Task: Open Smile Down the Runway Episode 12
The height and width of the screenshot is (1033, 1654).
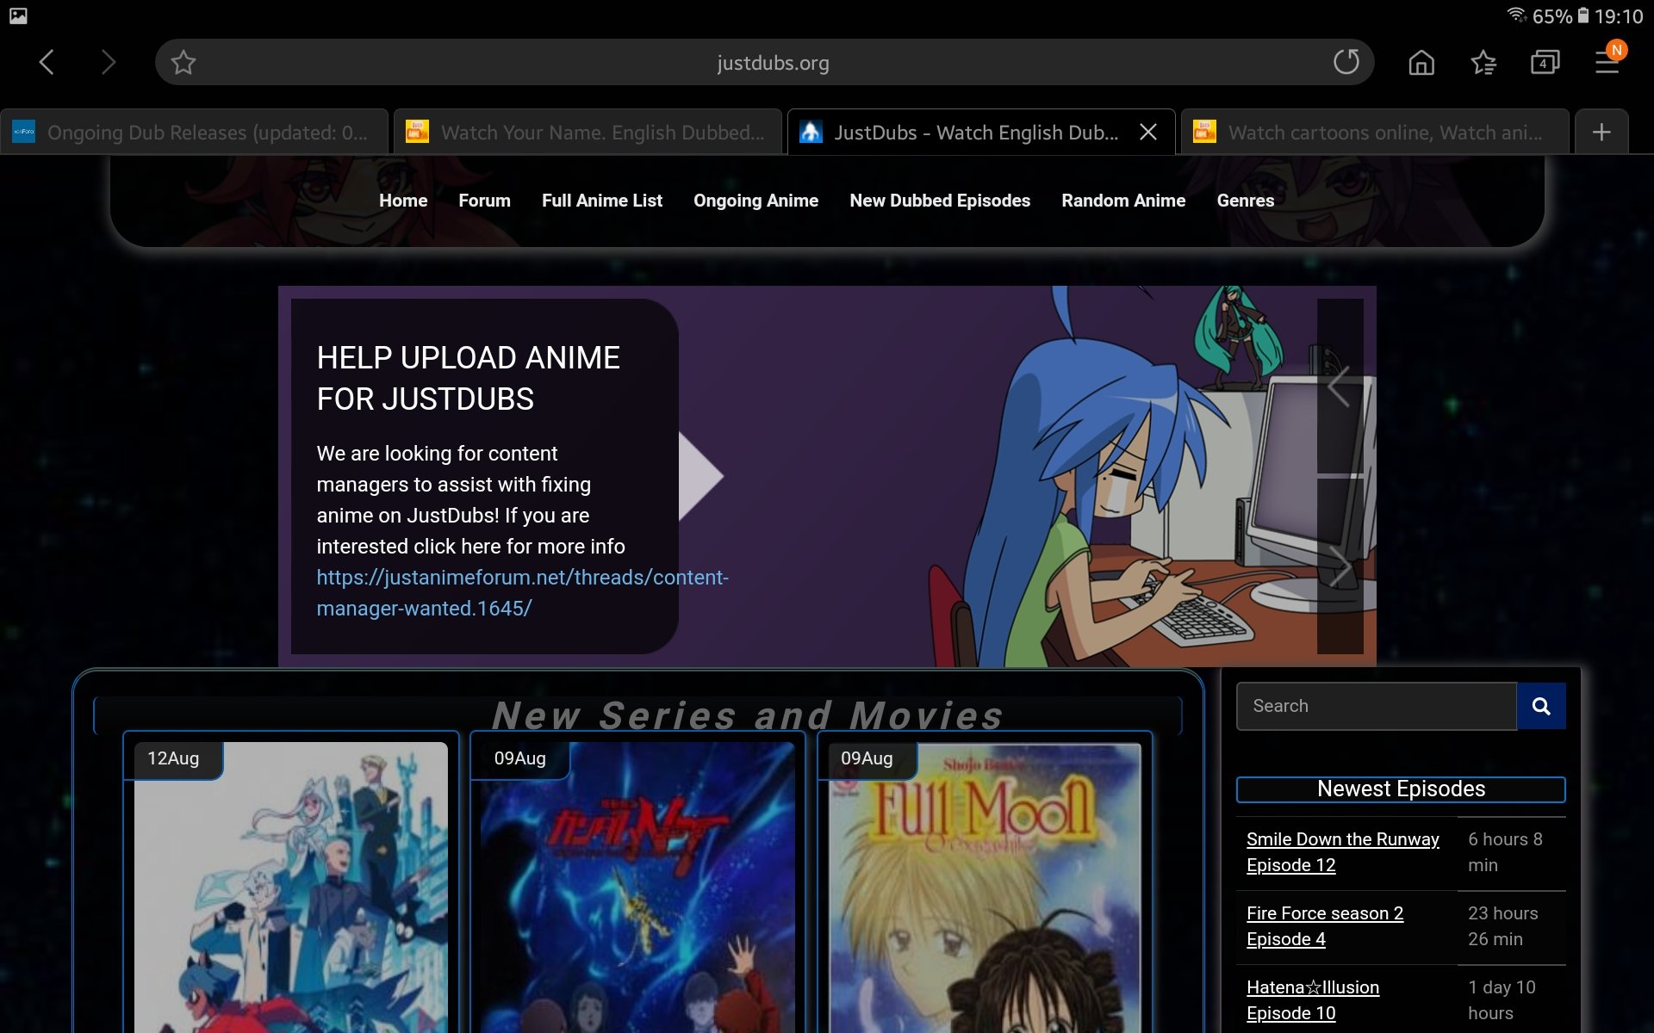Action: pos(1342,852)
